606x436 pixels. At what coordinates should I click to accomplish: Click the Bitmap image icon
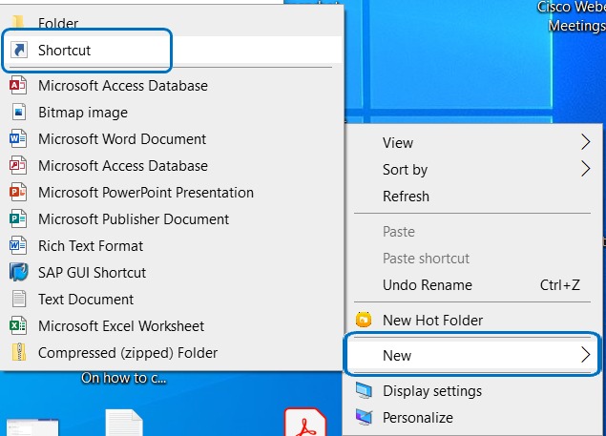pyautogui.click(x=18, y=113)
